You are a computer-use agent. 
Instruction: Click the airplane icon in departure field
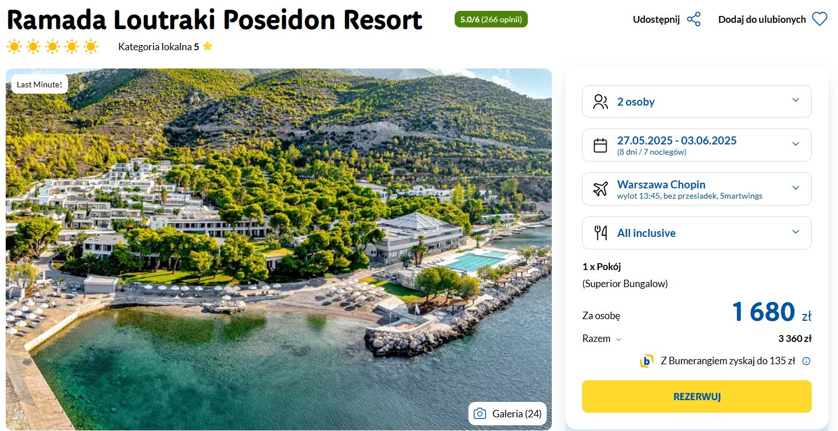[x=600, y=190]
